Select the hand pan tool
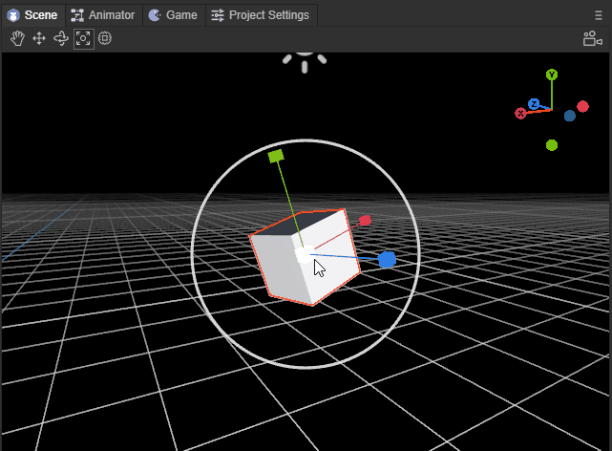 pyautogui.click(x=17, y=38)
